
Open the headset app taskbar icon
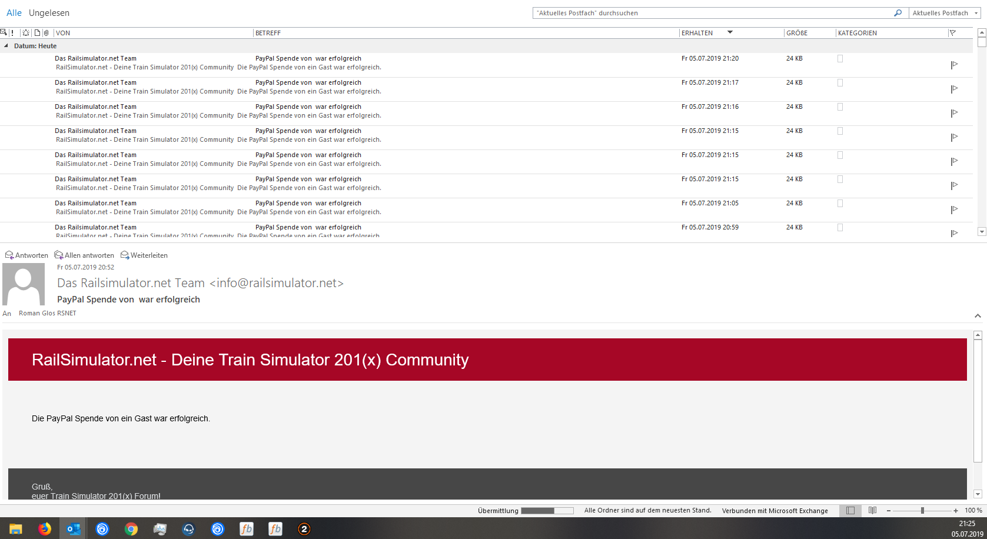point(189,529)
